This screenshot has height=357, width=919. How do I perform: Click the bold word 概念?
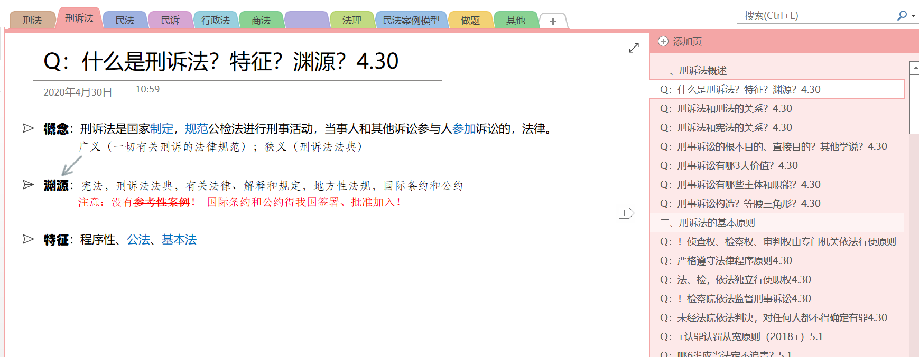[x=56, y=129]
